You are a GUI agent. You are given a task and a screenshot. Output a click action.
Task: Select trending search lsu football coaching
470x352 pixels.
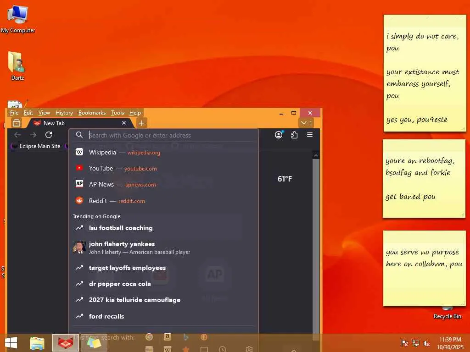163,228
